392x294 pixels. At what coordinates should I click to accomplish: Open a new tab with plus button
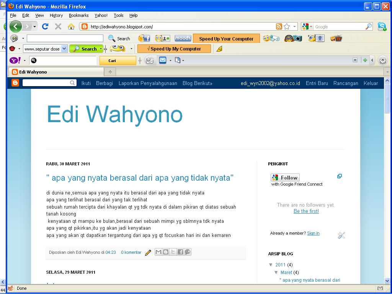coord(110,72)
